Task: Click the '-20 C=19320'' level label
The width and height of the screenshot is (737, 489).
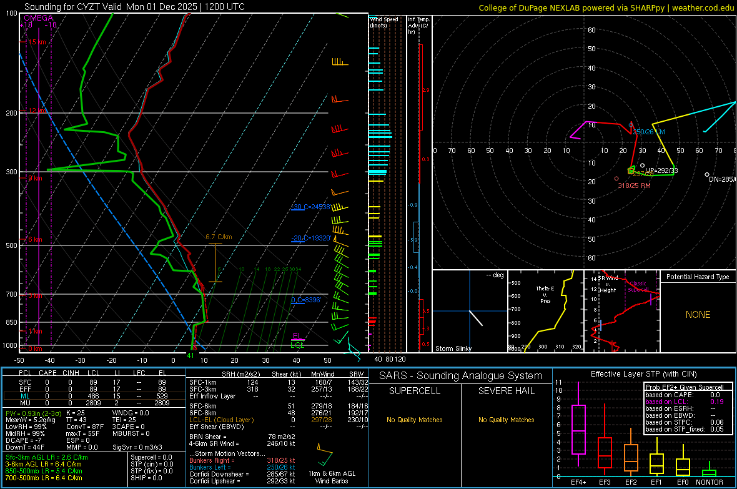Action: pos(310,238)
